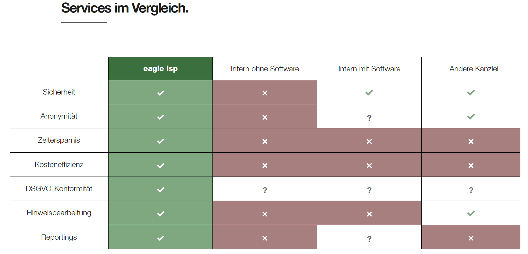Click the X for Reportings under Andere Kanzlei
528x254 pixels.
pos(471,238)
